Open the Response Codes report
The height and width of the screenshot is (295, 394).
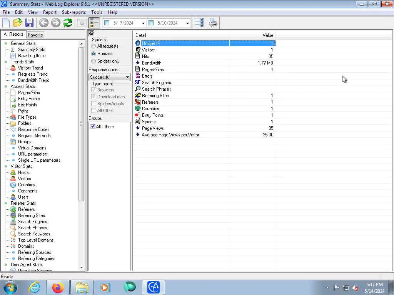(x=34, y=129)
